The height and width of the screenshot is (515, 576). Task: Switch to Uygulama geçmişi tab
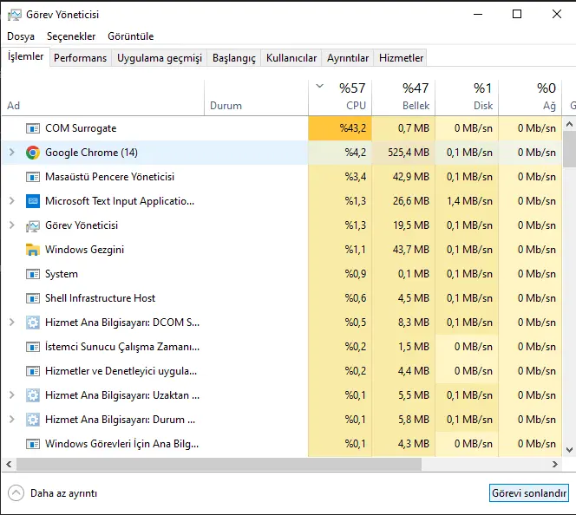(x=160, y=58)
